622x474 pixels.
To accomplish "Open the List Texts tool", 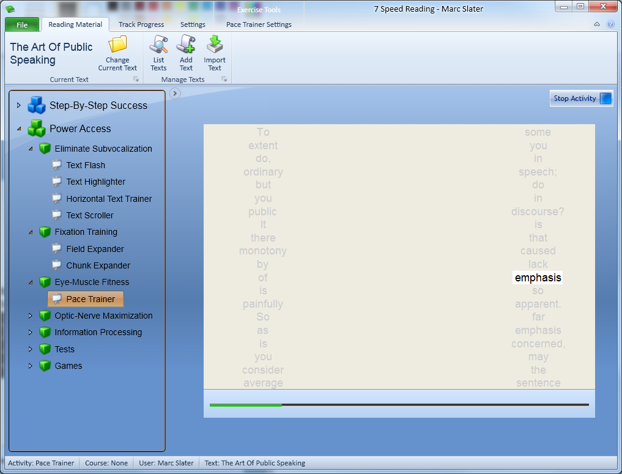I will click(x=158, y=45).
